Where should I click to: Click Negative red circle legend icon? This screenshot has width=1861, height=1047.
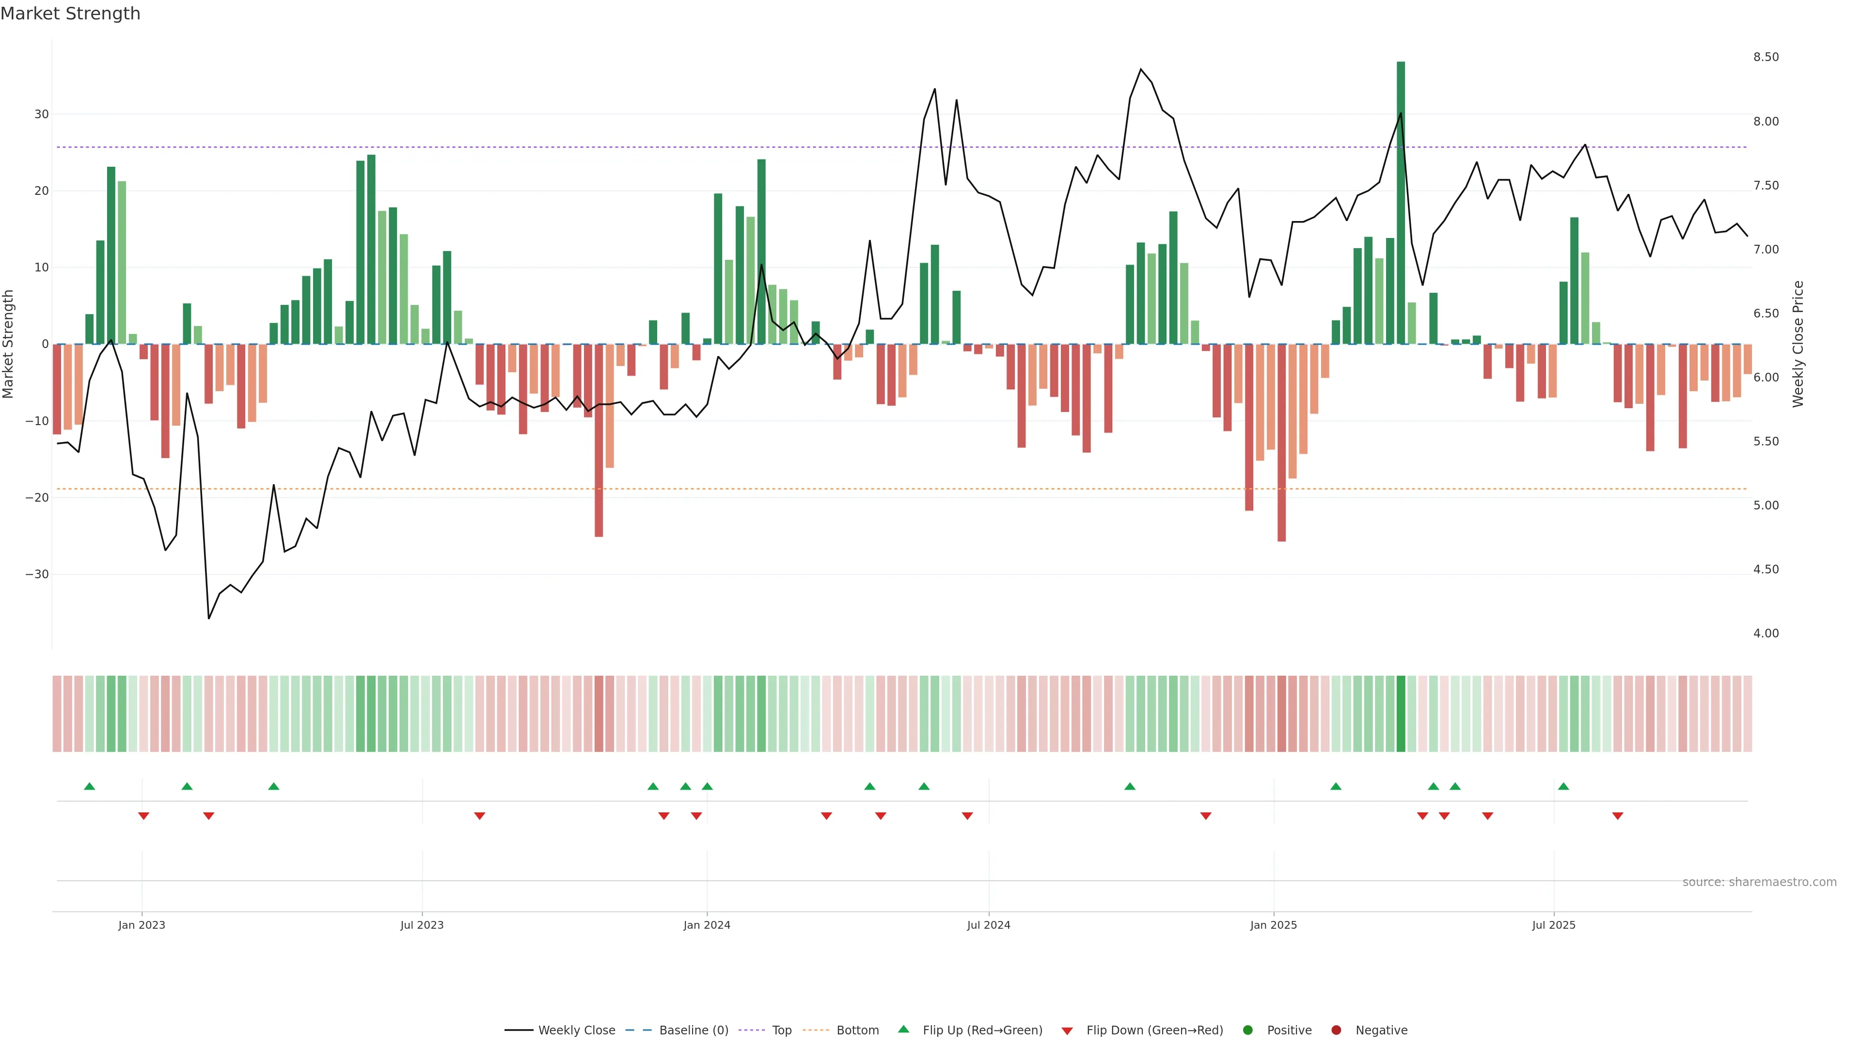[x=1336, y=1030]
